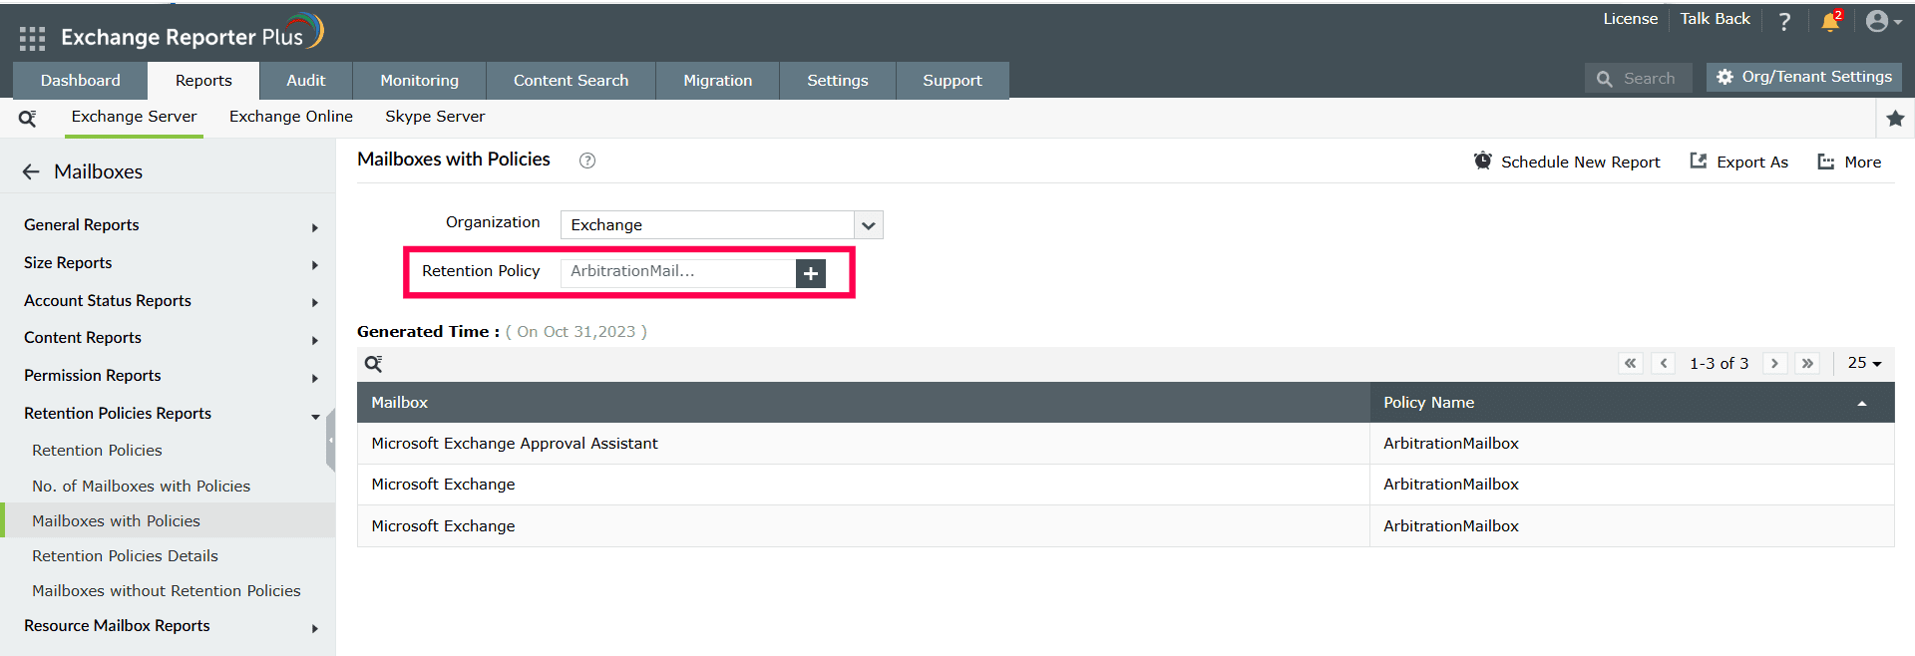This screenshot has height=656, width=1915.
Task: Open the apps grid launcher icon
Action: coord(32,39)
